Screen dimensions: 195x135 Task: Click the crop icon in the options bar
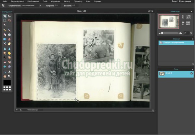[3, 6]
